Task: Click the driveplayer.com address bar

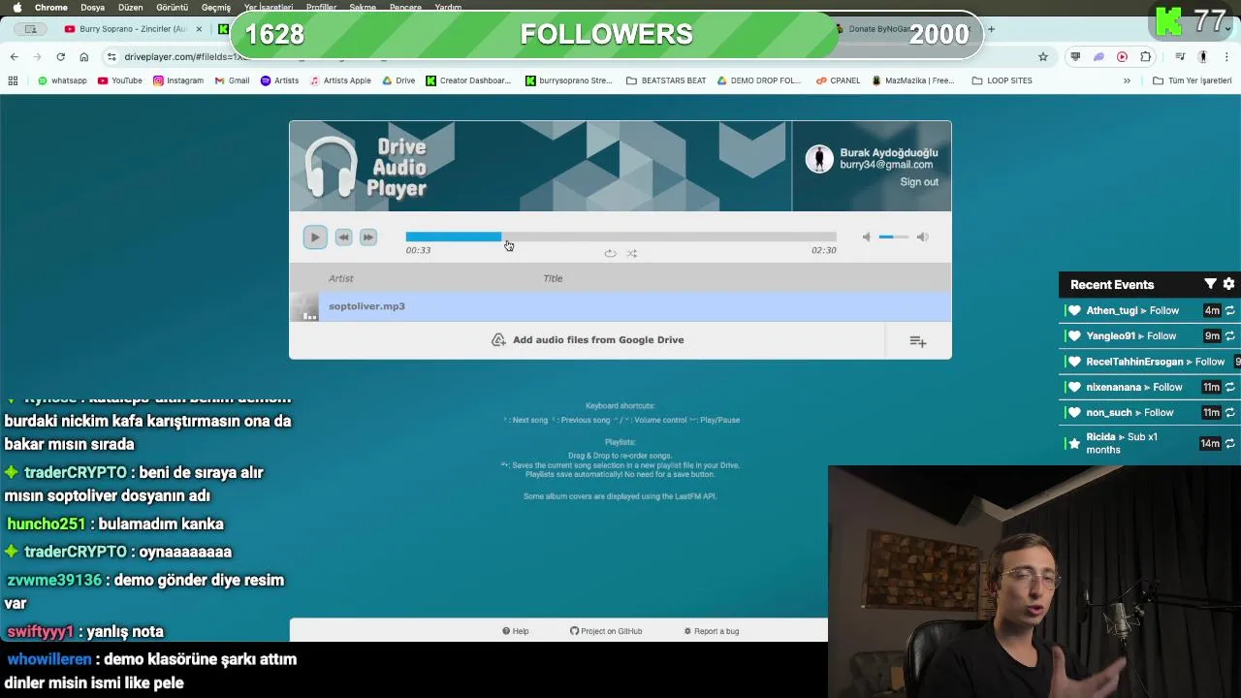Action: click(572, 56)
